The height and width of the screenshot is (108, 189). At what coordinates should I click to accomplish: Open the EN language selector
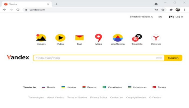(160, 17)
